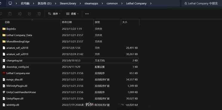The height and width of the screenshot is (110, 222).
Task: Click the Rename icon in toolbar
Action: [20, 14]
